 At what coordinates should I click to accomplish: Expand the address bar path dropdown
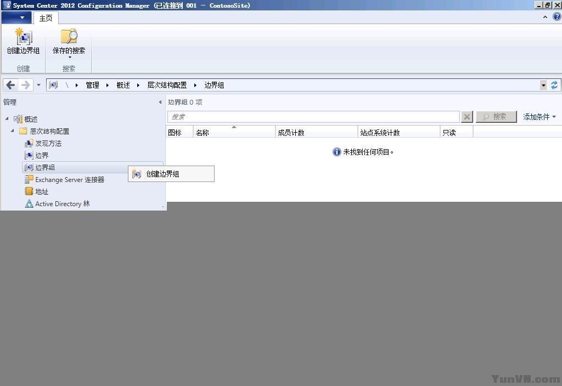point(544,85)
